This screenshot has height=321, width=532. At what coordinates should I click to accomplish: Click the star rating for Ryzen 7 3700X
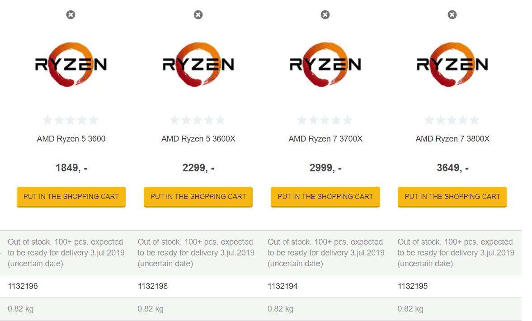(325, 120)
